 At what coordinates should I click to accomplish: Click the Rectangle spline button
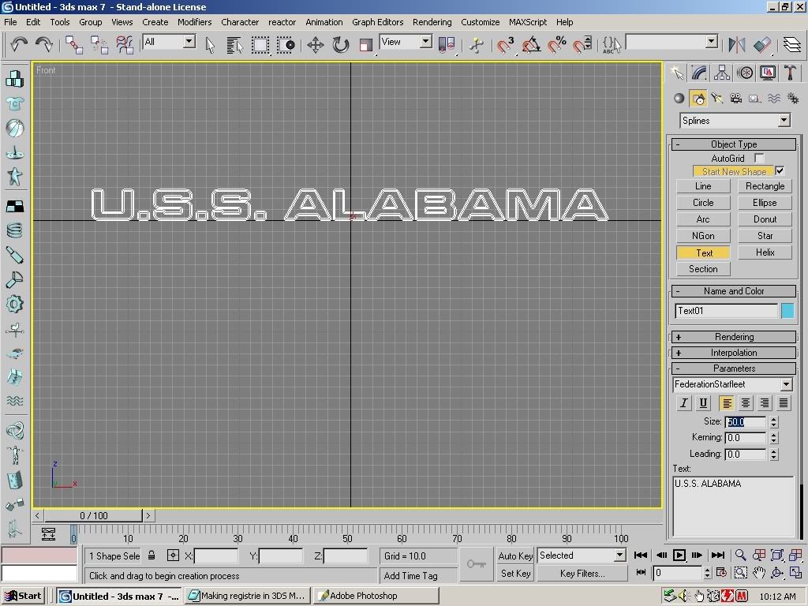tap(765, 186)
